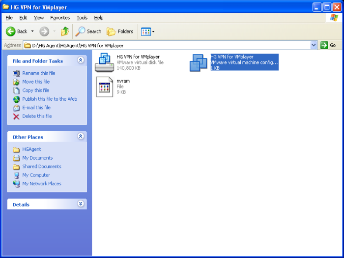Click Publish this file to the Web
This screenshot has height=258, width=344.
coord(50,99)
